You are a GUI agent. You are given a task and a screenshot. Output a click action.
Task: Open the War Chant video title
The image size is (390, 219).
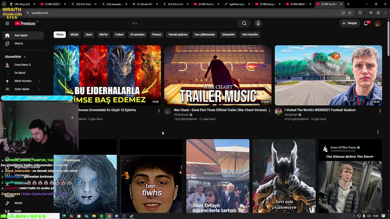click(x=220, y=110)
